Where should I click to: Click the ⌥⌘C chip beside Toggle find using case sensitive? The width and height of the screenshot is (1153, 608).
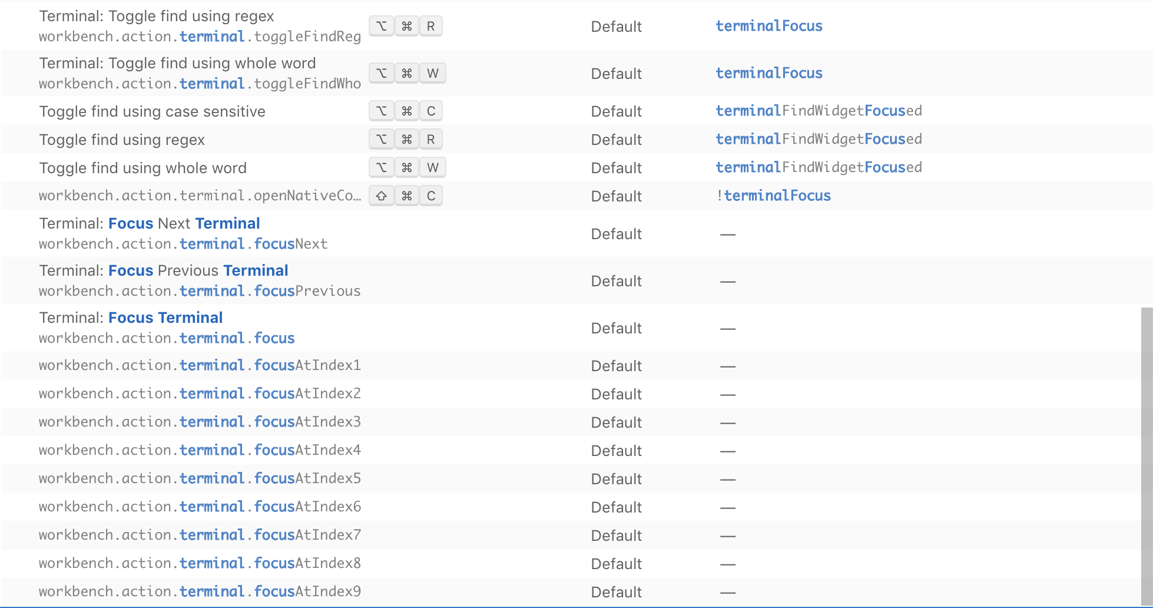click(x=406, y=111)
